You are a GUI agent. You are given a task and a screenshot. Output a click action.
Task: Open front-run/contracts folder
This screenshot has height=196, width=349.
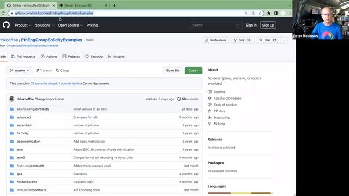31,166
